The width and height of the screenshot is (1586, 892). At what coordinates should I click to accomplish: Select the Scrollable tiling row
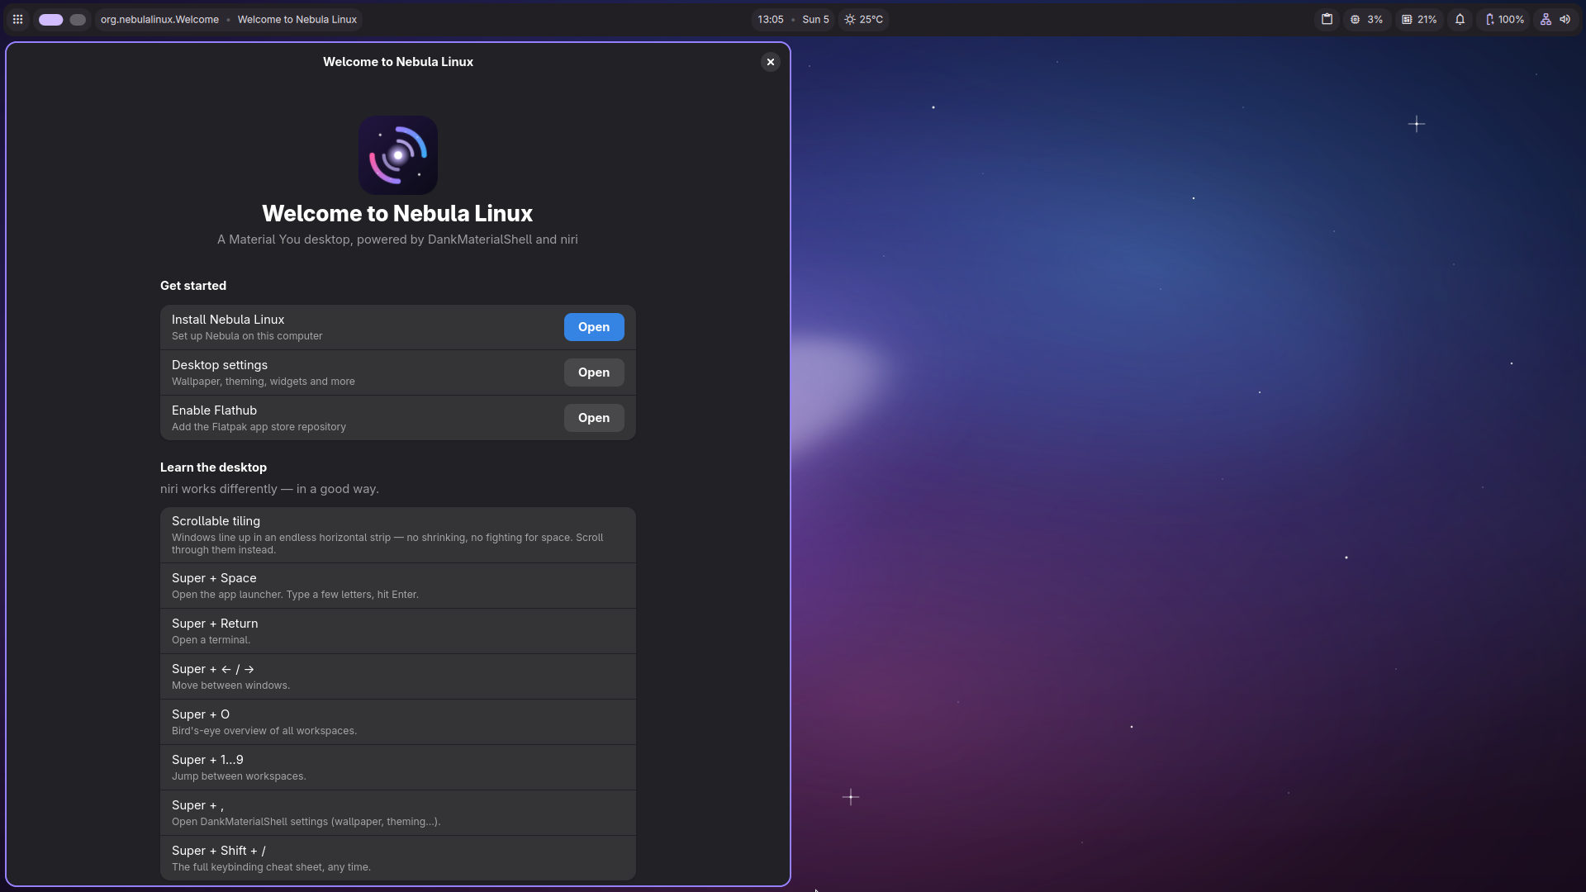(x=398, y=535)
